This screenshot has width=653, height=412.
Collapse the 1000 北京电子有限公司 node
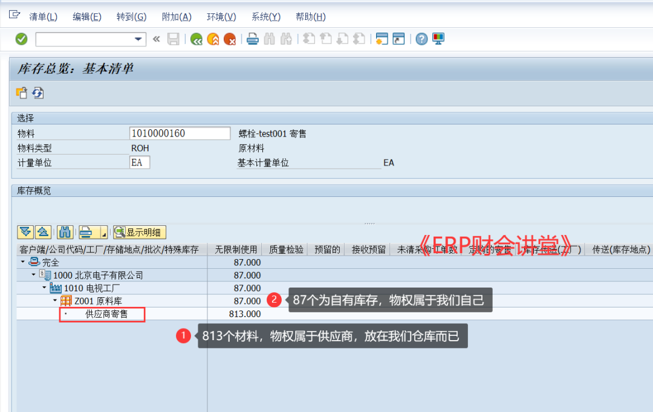[x=33, y=275]
